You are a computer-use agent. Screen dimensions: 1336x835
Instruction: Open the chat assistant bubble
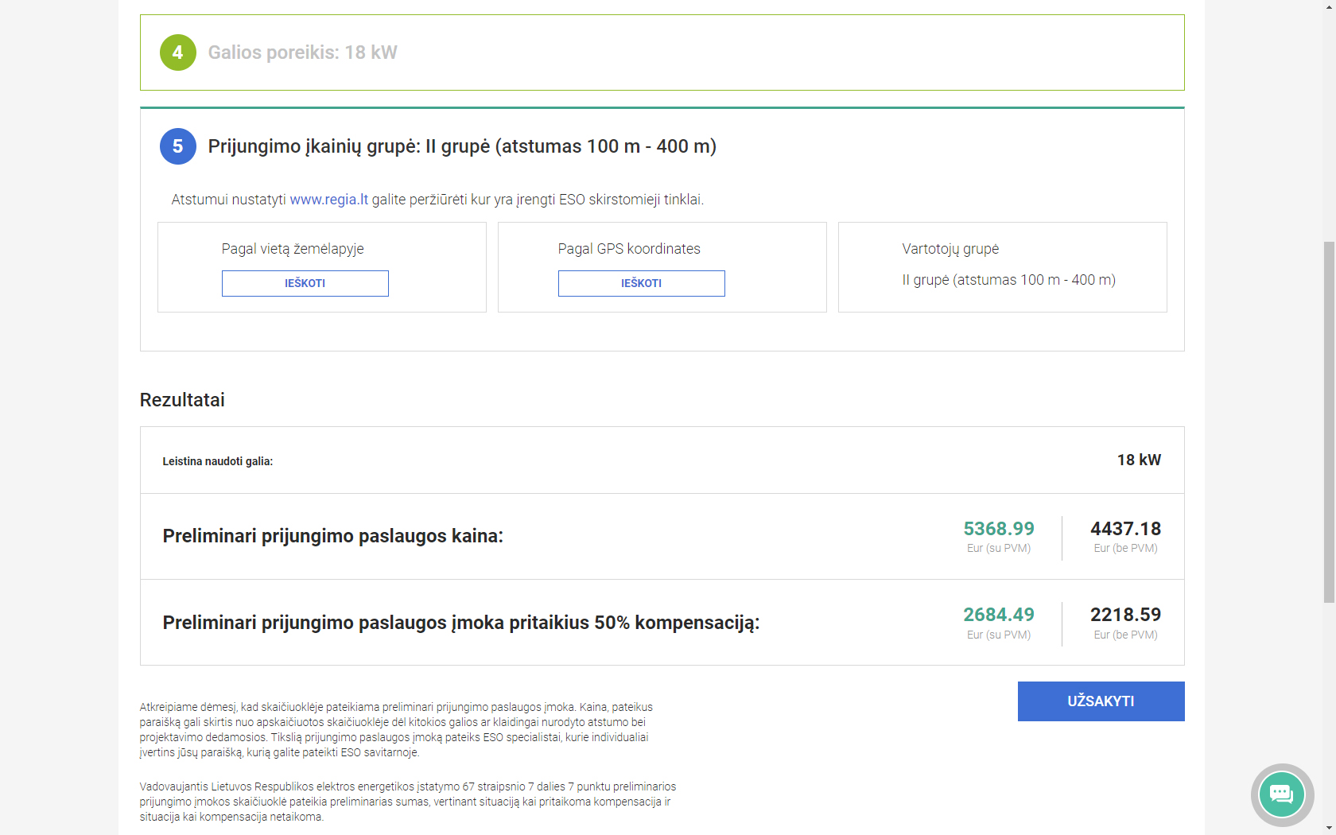tap(1281, 794)
